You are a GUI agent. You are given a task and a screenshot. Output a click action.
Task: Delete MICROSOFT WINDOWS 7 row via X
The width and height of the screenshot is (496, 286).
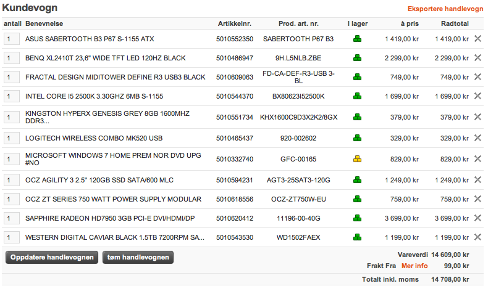[477, 159]
